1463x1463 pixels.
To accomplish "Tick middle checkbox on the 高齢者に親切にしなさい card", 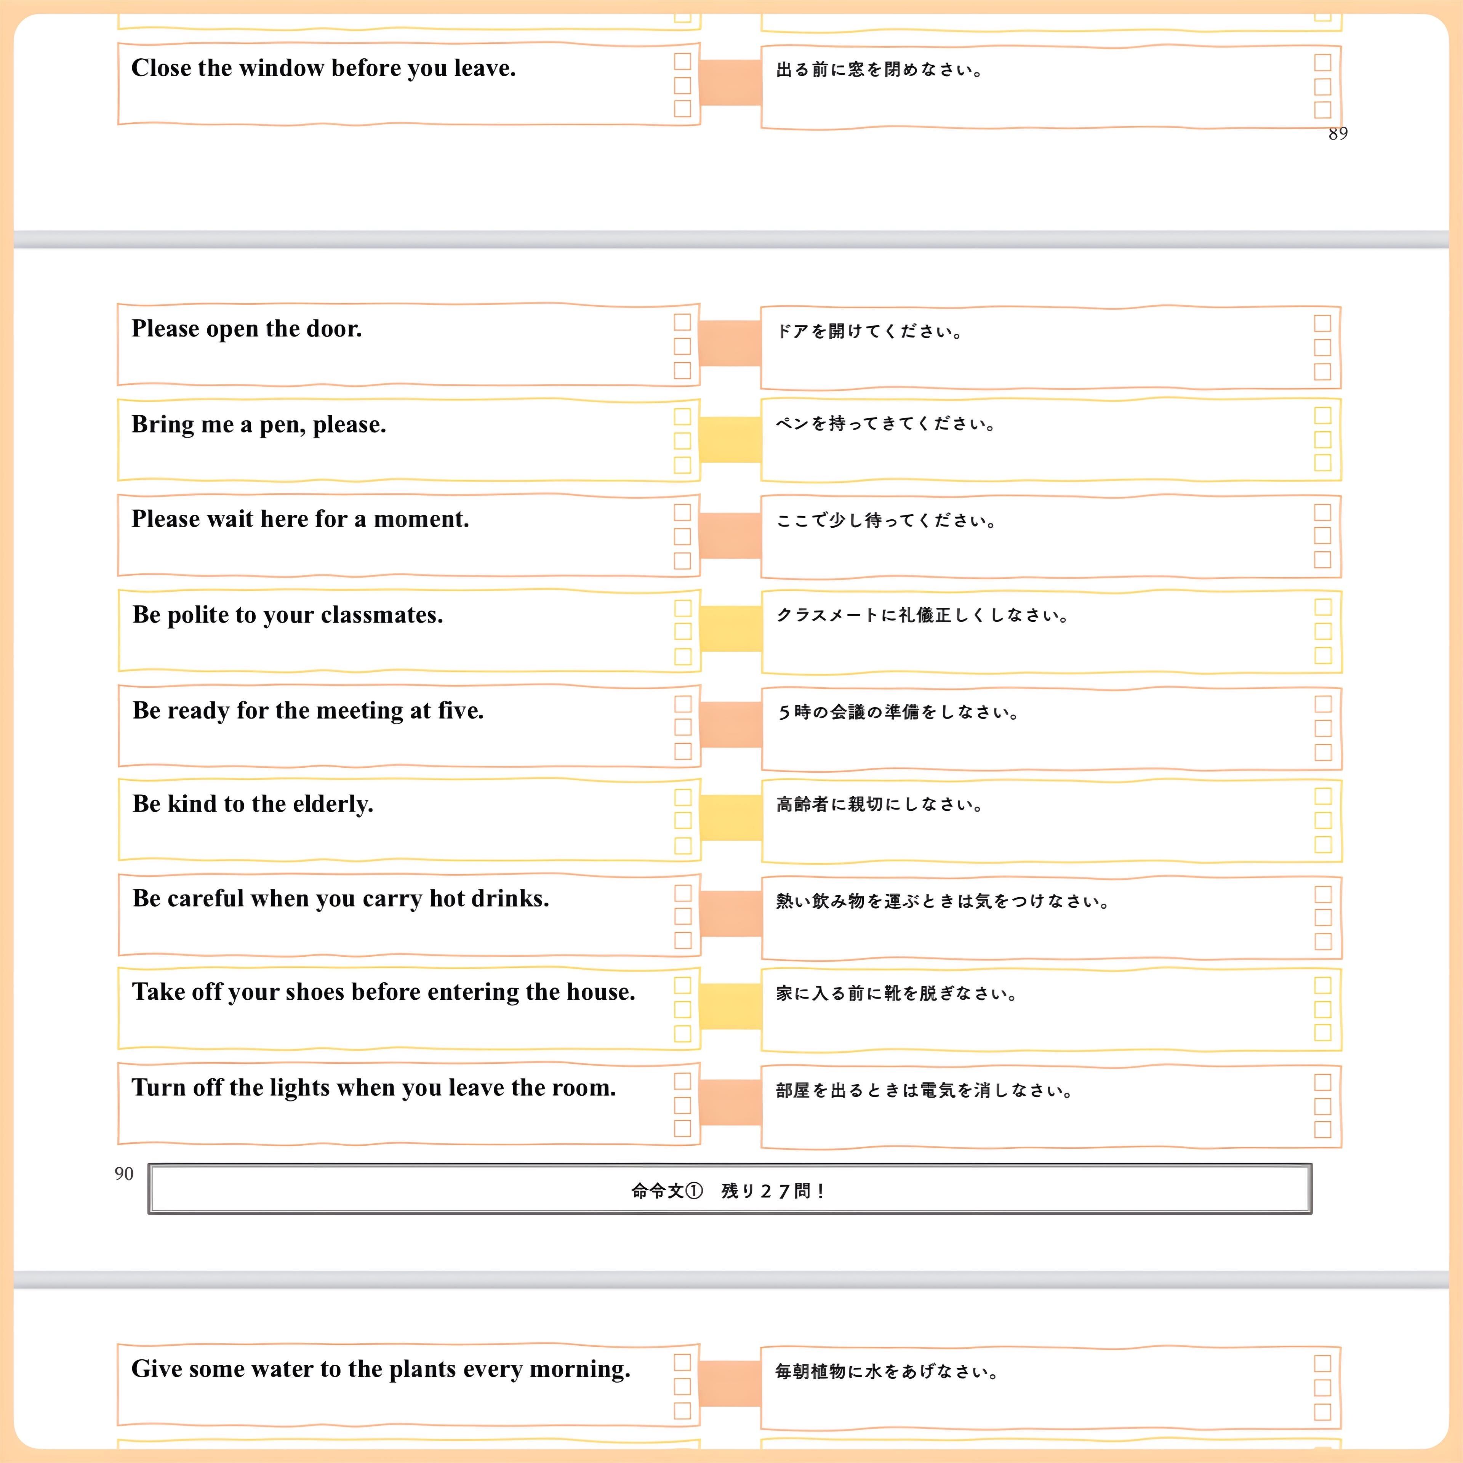I will pyautogui.click(x=1323, y=821).
